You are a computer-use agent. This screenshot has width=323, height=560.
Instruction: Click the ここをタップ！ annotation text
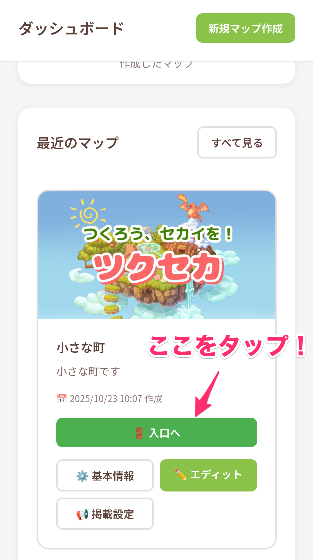pyautogui.click(x=227, y=346)
